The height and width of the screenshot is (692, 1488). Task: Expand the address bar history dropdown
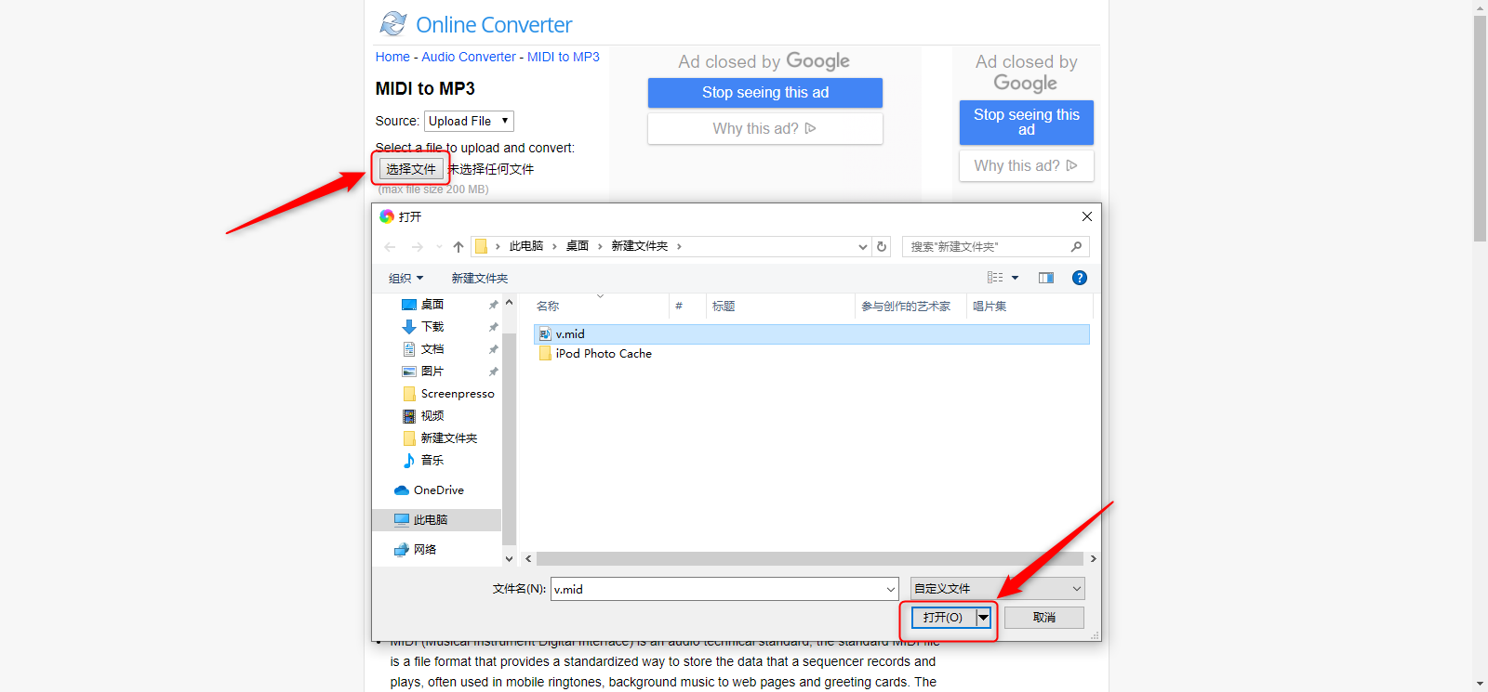[862, 247]
